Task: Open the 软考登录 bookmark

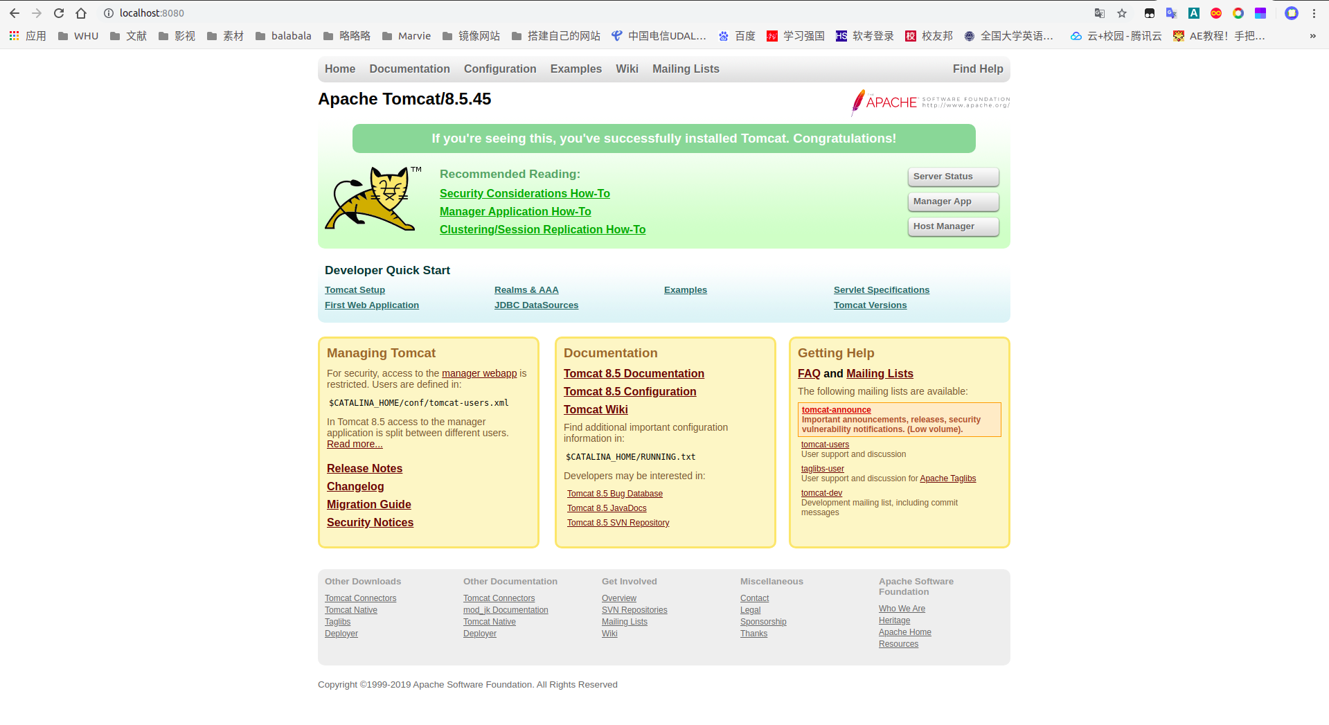Action: [865, 36]
